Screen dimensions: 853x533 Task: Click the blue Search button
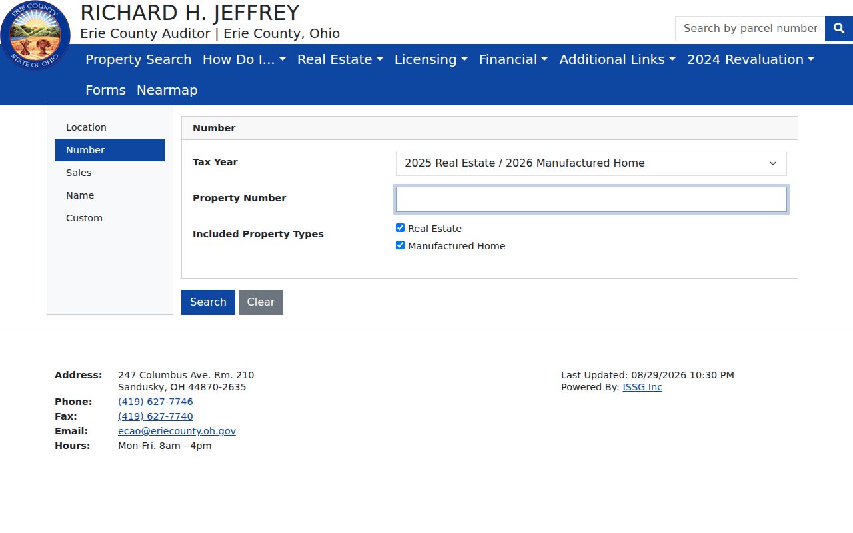208,302
